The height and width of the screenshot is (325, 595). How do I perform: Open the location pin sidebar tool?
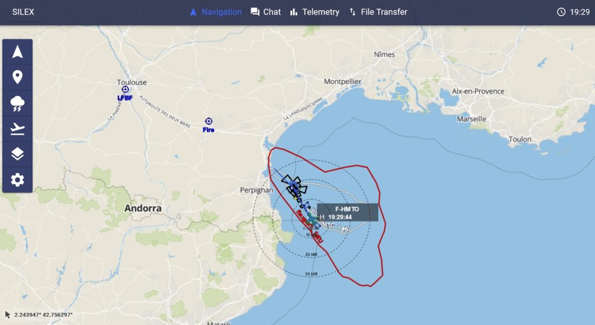click(17, 77)
